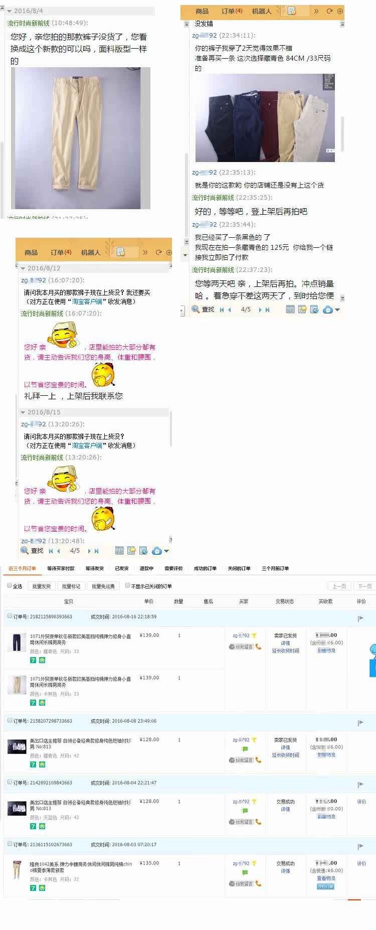Jump to first page of right chat history

click(222, 310)
